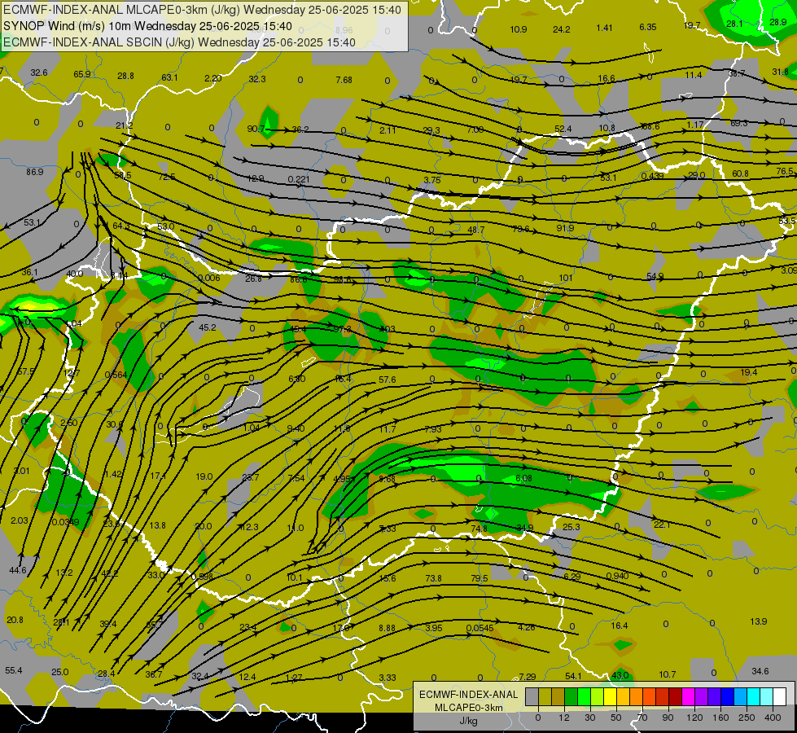Select the pure yellow legend swatch
Image resolution: width=797 pixels, height=733 pixels.
pos(610,696)
